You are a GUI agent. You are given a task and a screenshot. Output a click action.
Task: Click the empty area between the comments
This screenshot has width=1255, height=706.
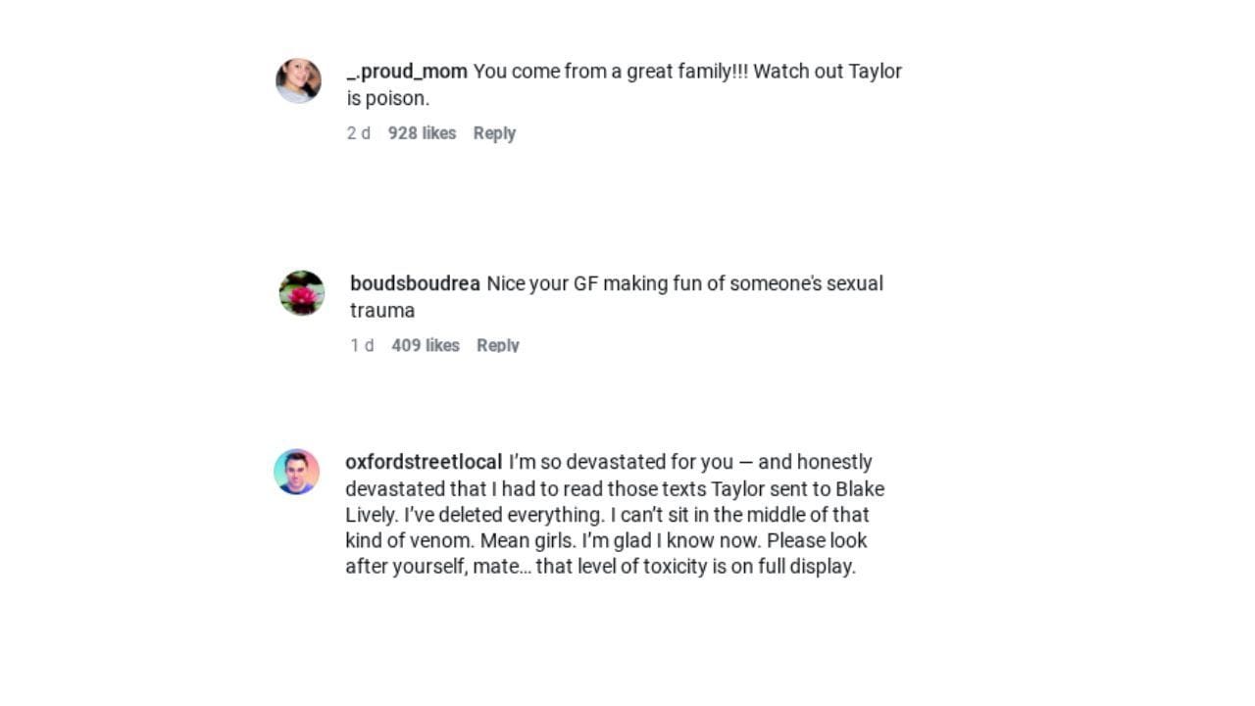[627, 206]
